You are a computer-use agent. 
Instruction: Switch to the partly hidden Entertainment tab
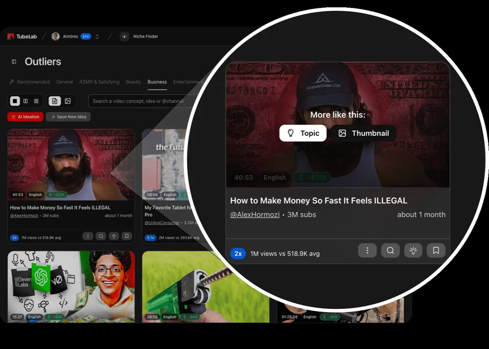point(188,82)
